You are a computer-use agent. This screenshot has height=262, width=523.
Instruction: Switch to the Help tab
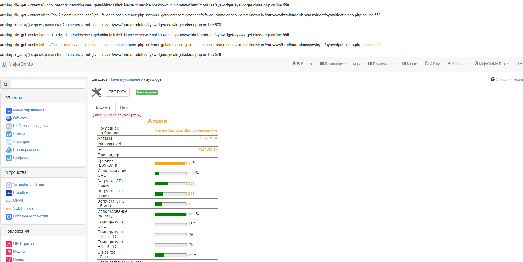(x=124, y=107)
